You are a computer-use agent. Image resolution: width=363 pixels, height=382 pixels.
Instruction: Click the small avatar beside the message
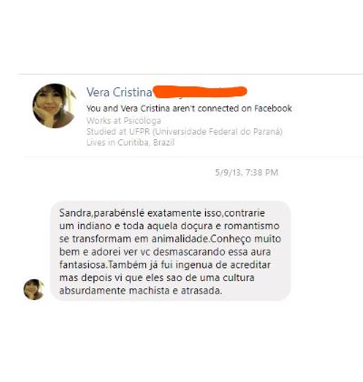[x=34, y=289]
